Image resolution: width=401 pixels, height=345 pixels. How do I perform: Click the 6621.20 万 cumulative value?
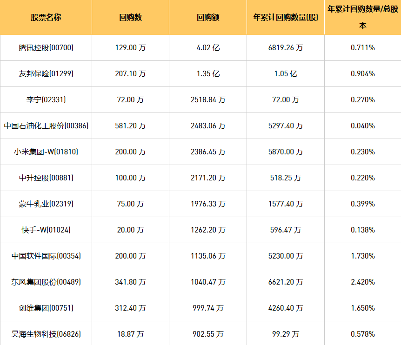point(286,282)
